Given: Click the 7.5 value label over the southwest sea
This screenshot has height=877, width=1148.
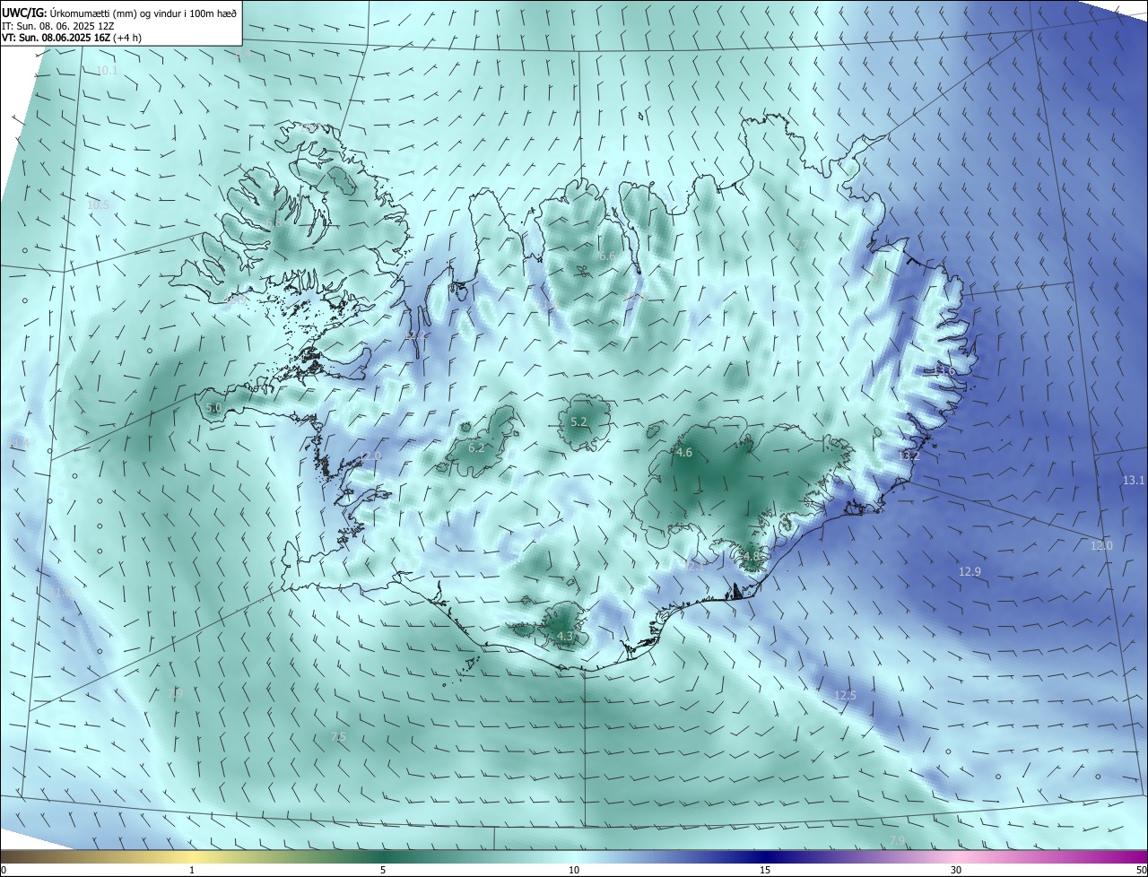Looking at the screenshot, I should tap(338, 737).
